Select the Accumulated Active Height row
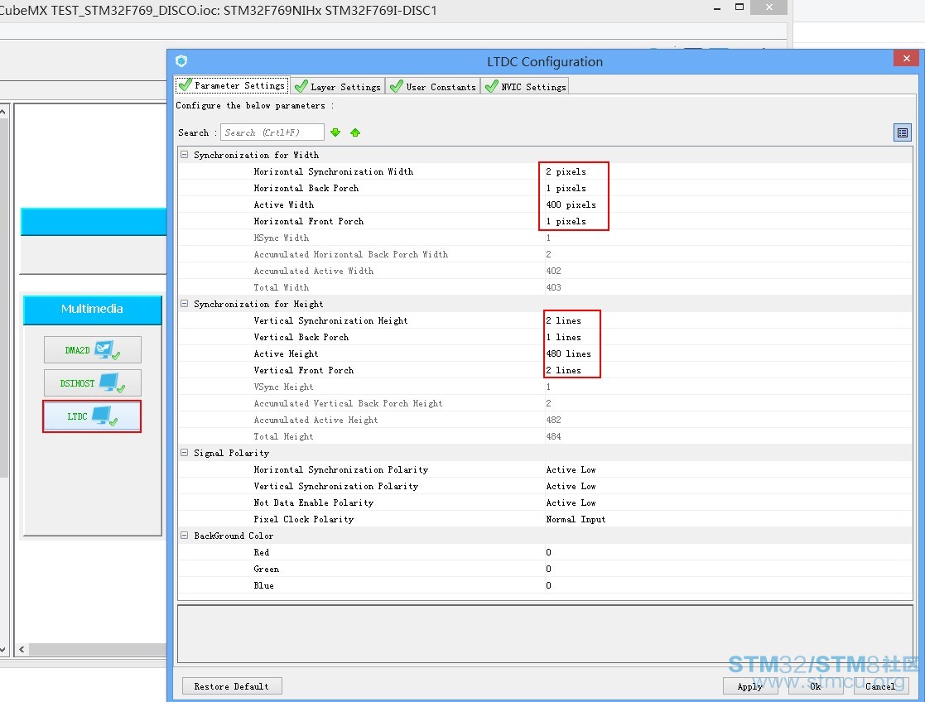The image size is (925, 702). (x=545, y=420)
